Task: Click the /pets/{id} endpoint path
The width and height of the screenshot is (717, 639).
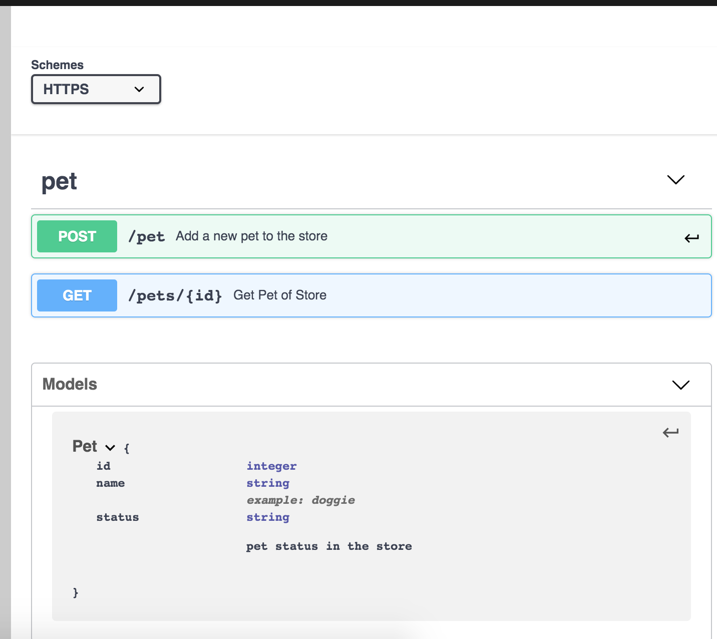Action: coord(175,295)
